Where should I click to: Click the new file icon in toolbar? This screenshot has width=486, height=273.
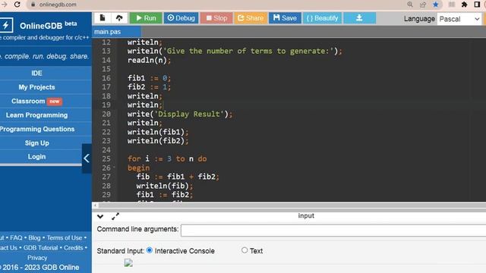click(103, 18)
